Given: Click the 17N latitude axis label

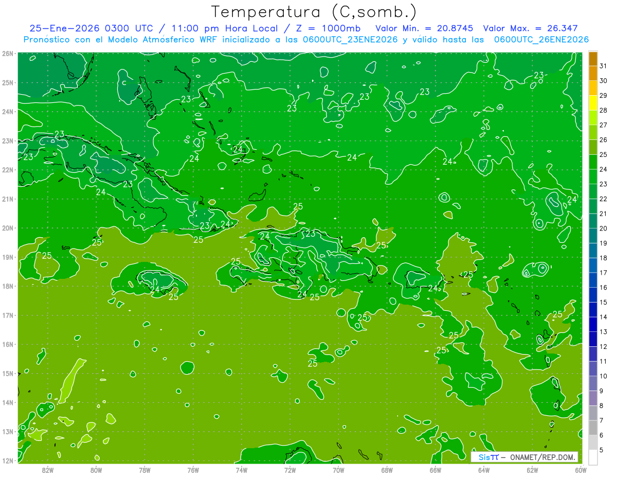Looking at the screenshot, I should [8, 315].
